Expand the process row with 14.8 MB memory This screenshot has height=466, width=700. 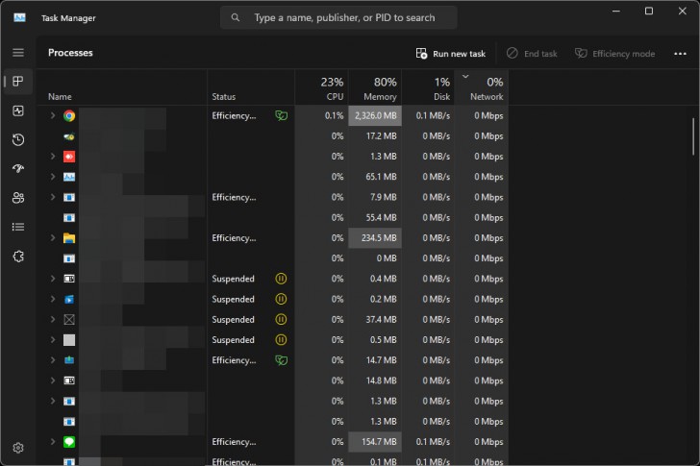53,380
